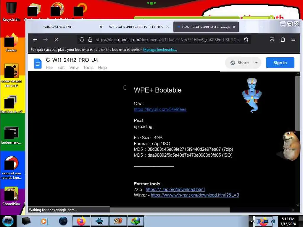Viewport: 303px width, 227px height.
Task: Click the scroll up arrow
Action: (x=298, y=74)
